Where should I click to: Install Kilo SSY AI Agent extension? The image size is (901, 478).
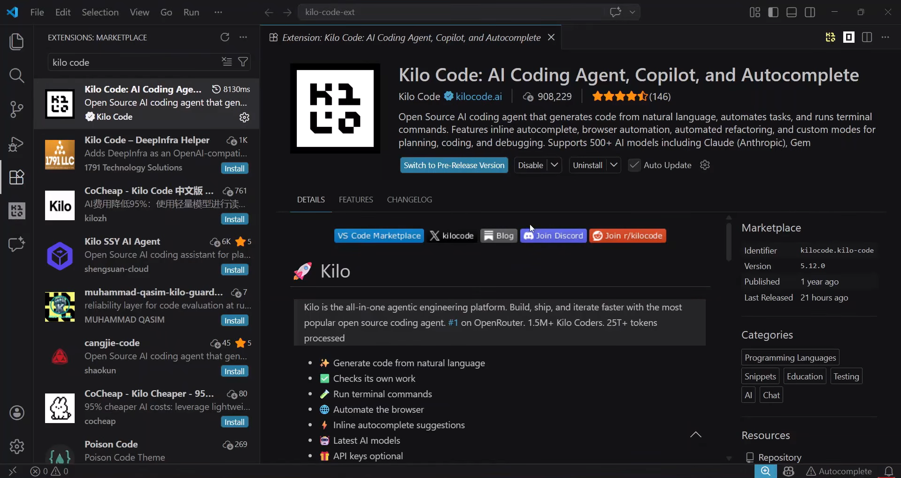click(234, 270)
